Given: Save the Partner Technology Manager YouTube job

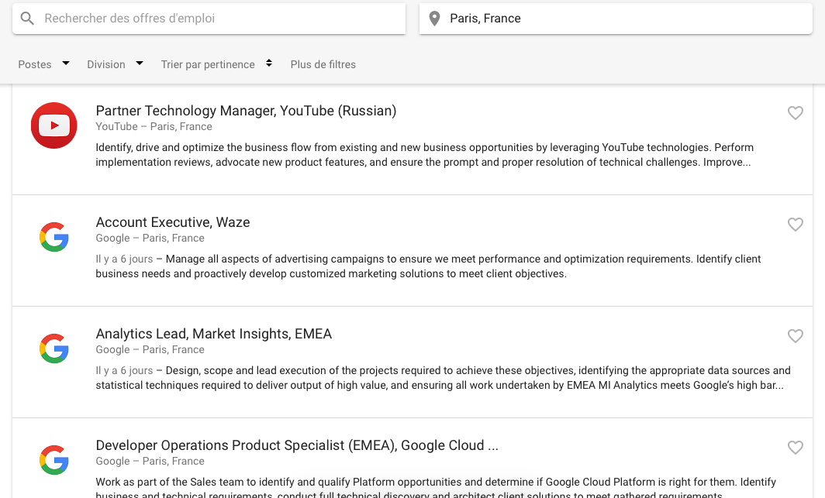Looking at the screenshot, I should pos(796,113).
